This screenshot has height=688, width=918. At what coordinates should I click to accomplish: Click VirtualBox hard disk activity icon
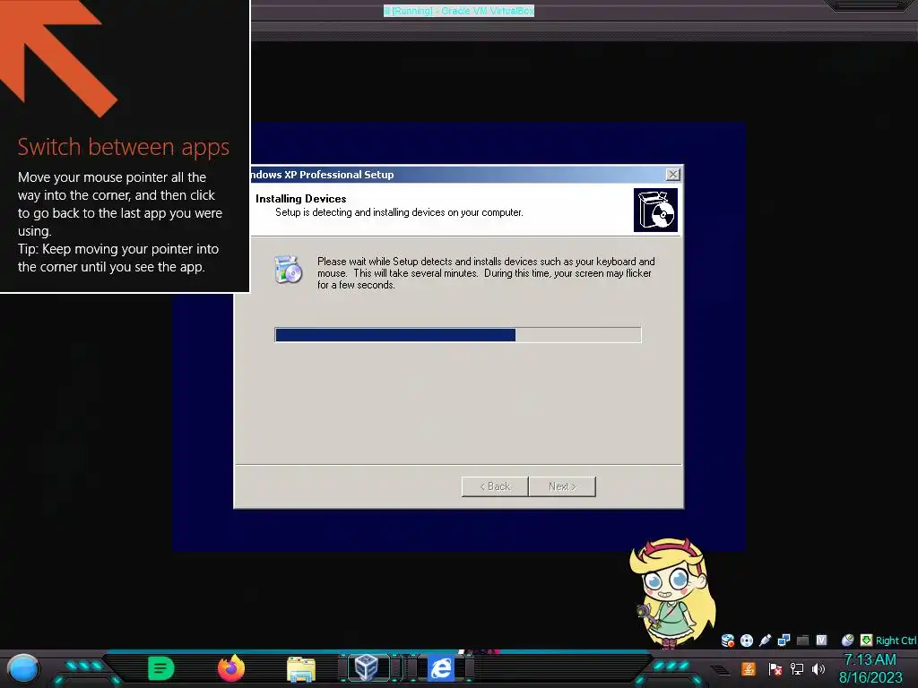[728, 641]
